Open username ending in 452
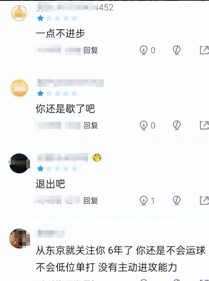This screenshot has width=209, height=281. click(75, 8)
